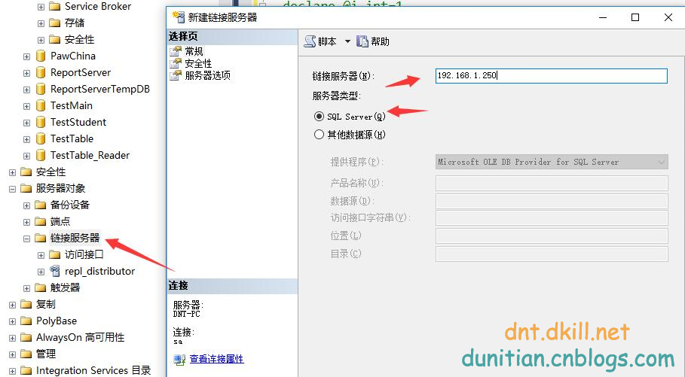Click the PolyBase folder icon
Image resolution: width=685 pixels, height=377 pixels.
point(26,321)
